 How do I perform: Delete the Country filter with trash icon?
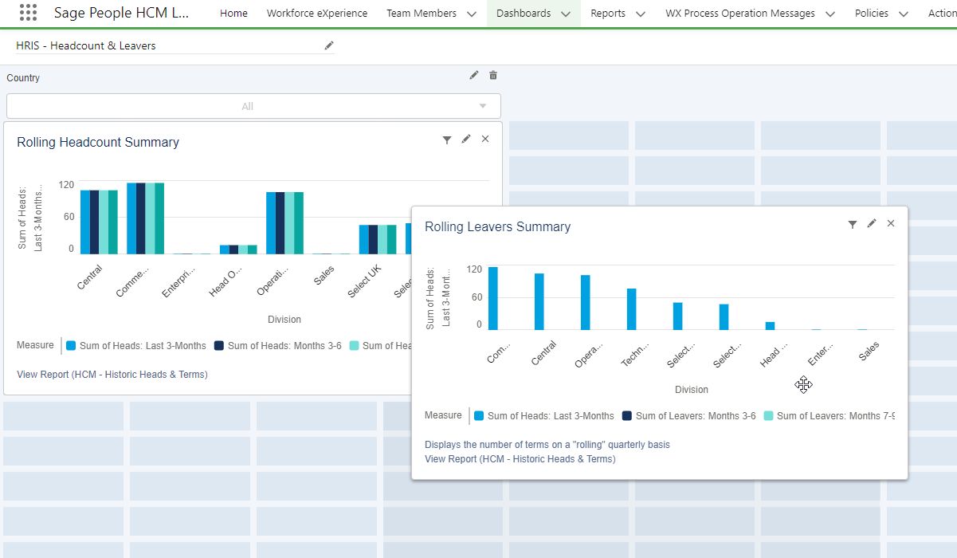[493, 75]
